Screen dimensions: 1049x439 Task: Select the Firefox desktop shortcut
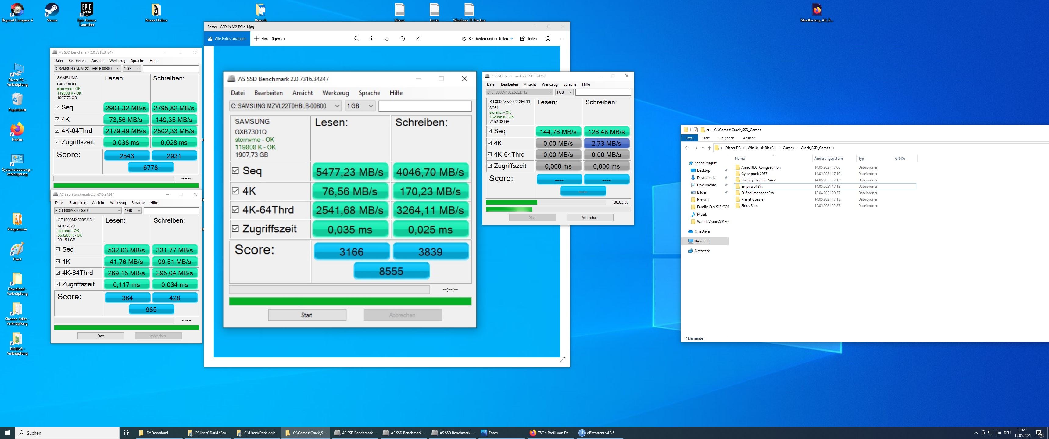[x=17, y=132]
